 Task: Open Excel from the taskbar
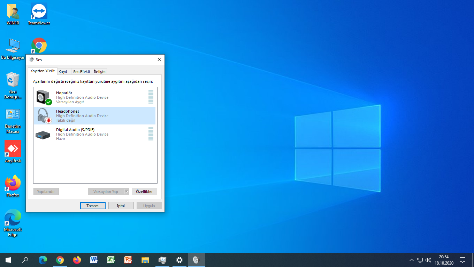pyautogui.click(x=111, y=260)
